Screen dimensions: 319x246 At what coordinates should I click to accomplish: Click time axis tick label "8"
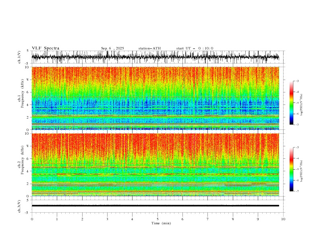tap(233, 219)
